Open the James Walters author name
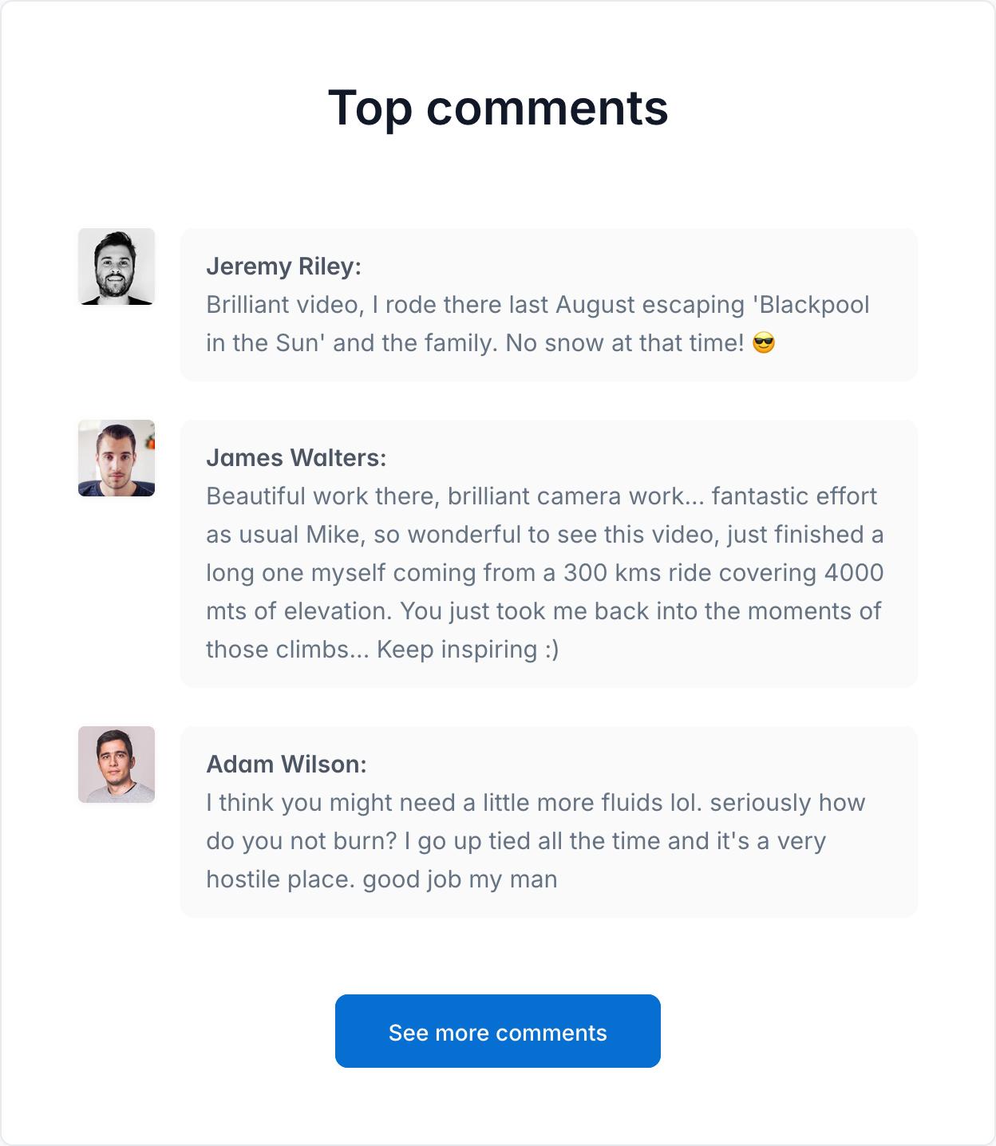 pyautogui.click(x=296, y=458)
